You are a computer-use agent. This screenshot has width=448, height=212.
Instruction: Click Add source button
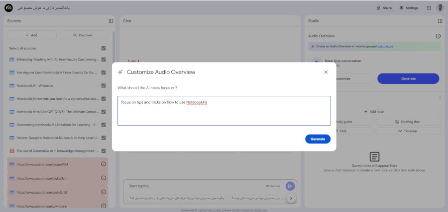click(x=32, y=35)
